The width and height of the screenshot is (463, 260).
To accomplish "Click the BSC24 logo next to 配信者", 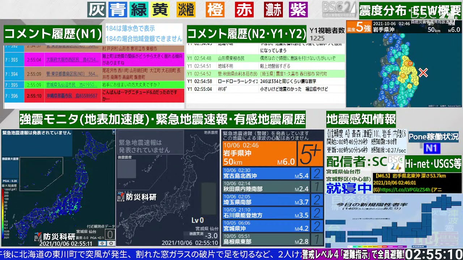I will pyautogui.click(x=395, y=164).
